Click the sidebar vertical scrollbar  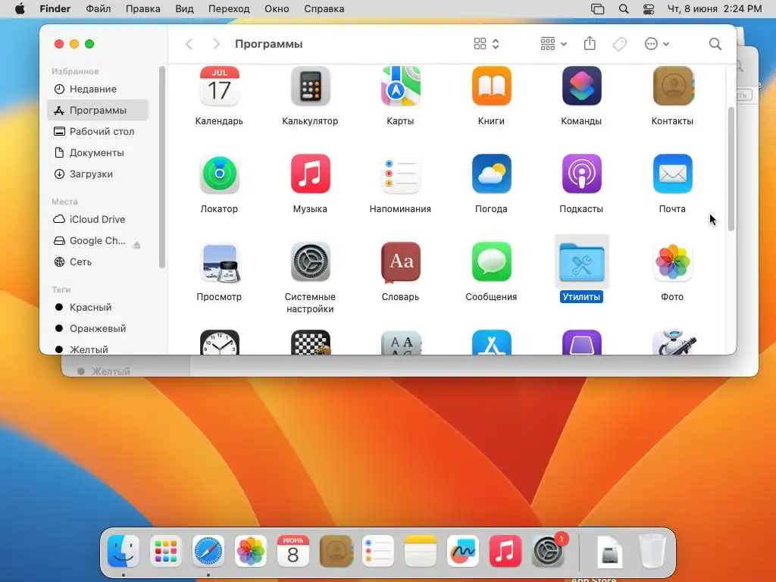pyautogui.click(x=161, y=167)
